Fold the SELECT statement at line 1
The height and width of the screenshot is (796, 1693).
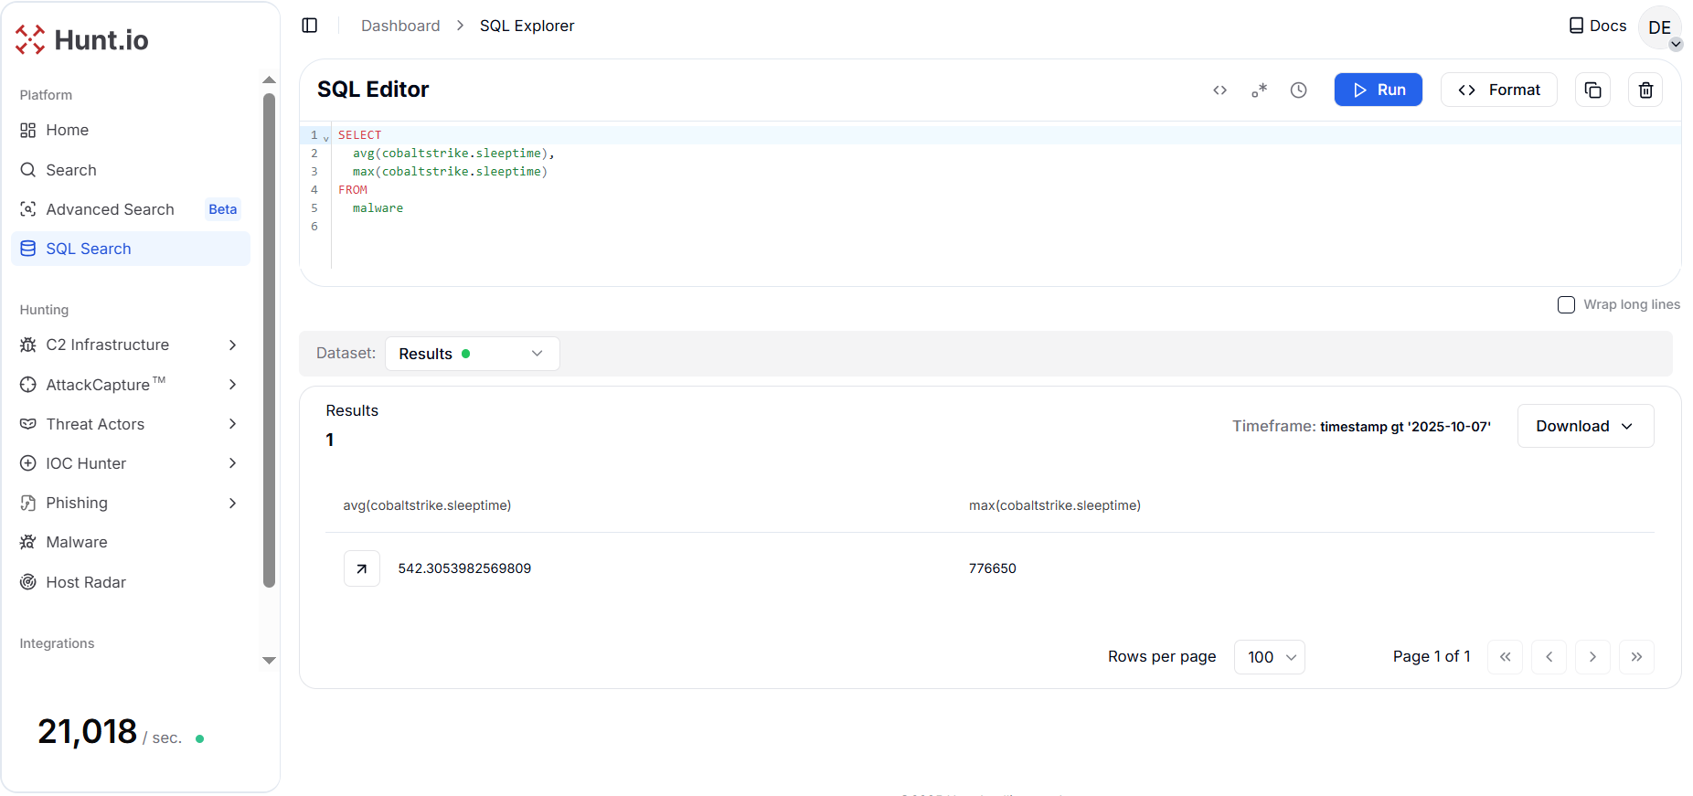tap(326, 137)
